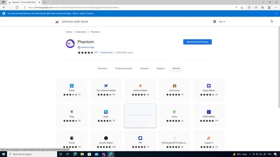Screen dimensions: 280x157
Task: Click the taskbar search box
Action: coord(32,154)
